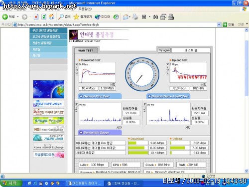
Task: Open the 모범공직자추천 banner link
Action: [48, 155]
